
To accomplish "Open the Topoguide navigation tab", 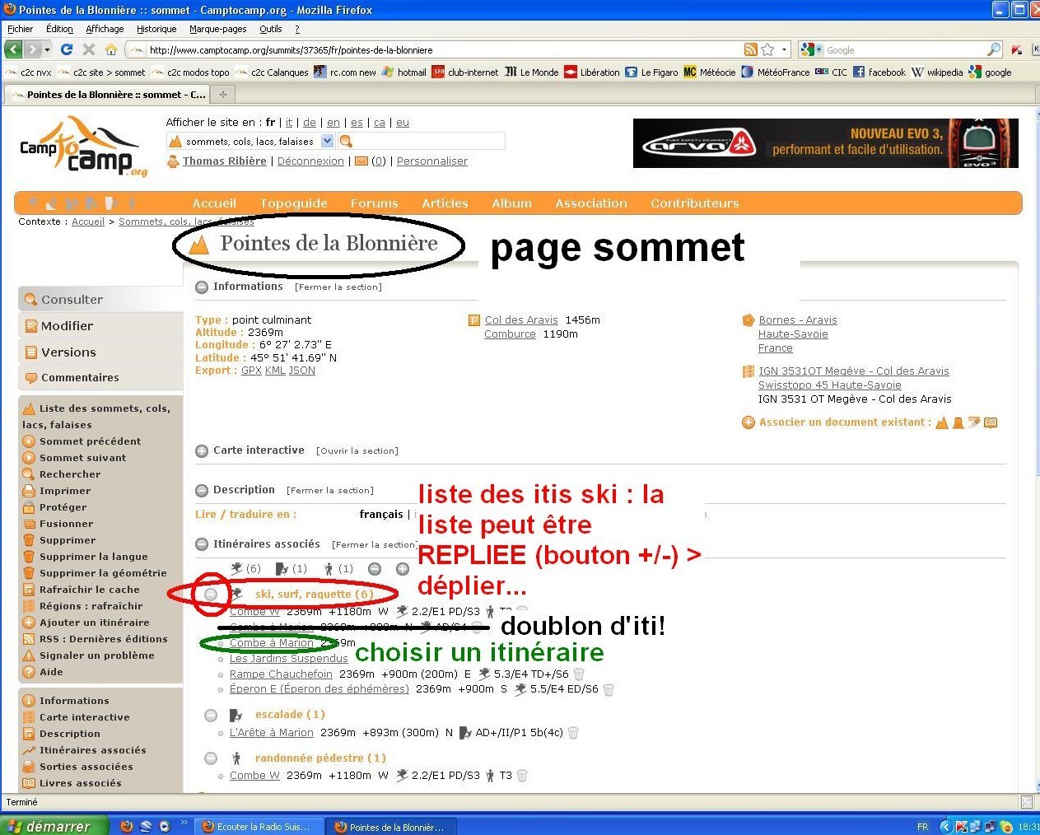I will (x=294, y=203).
